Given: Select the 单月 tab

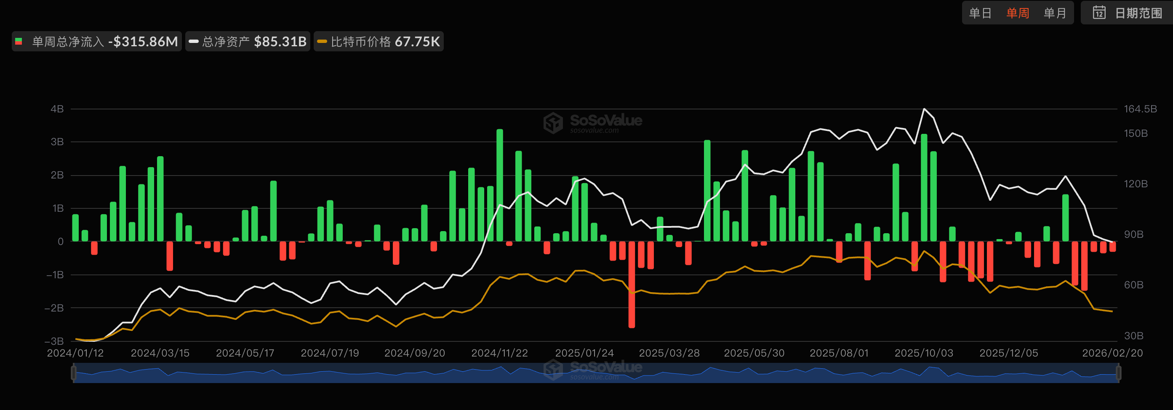Looking at the screenshot, I should (1055, 13).
